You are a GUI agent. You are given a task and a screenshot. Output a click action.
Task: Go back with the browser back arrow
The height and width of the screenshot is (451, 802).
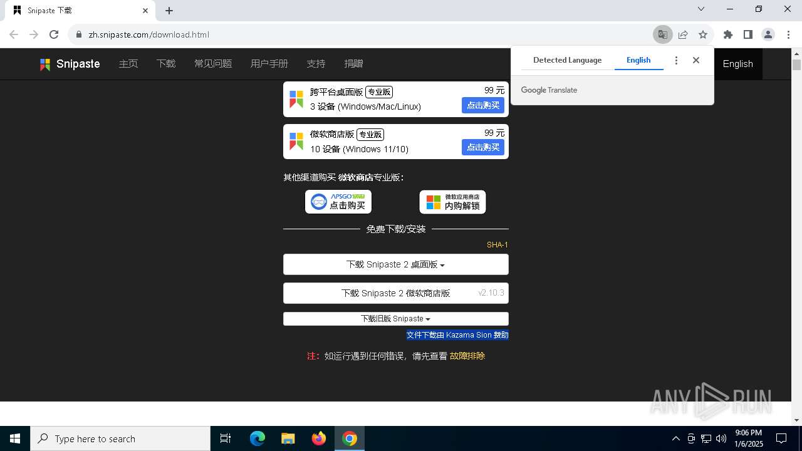click(14, 34)
